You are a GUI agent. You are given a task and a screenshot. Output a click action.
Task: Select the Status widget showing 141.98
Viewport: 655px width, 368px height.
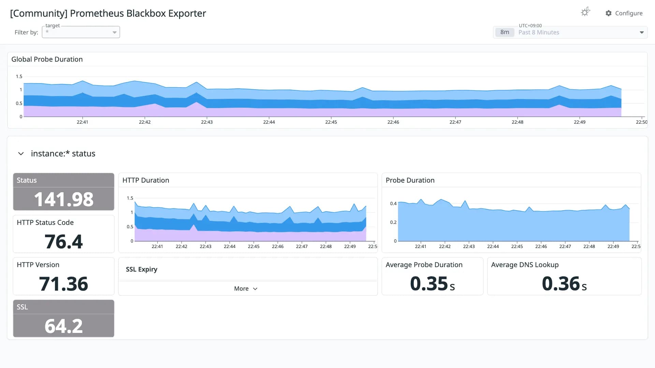(x=63, y=191)
